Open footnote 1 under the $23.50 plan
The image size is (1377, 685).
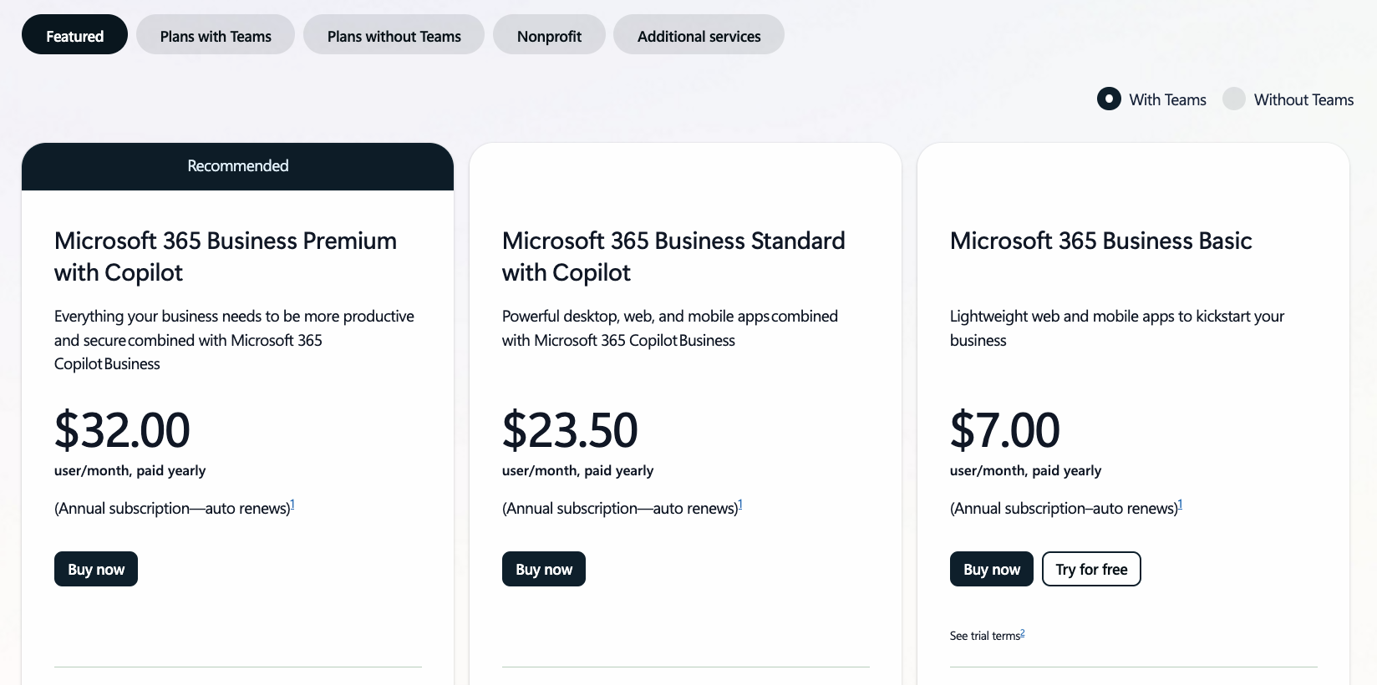tap(740, 505)
